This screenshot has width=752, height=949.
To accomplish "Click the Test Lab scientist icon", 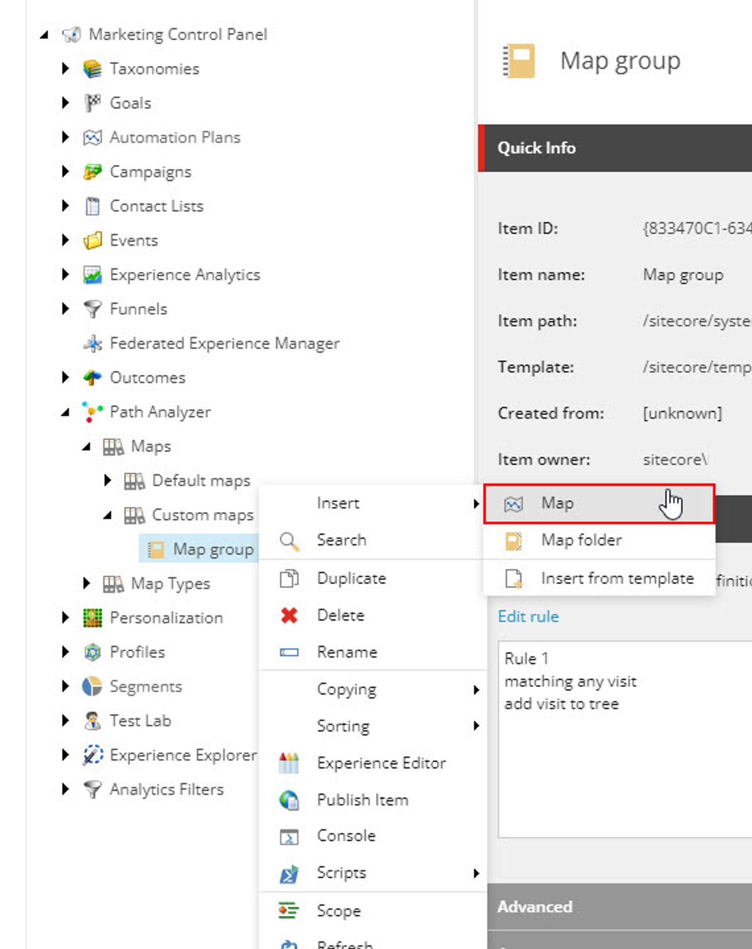I will click(x=92, y=721).
